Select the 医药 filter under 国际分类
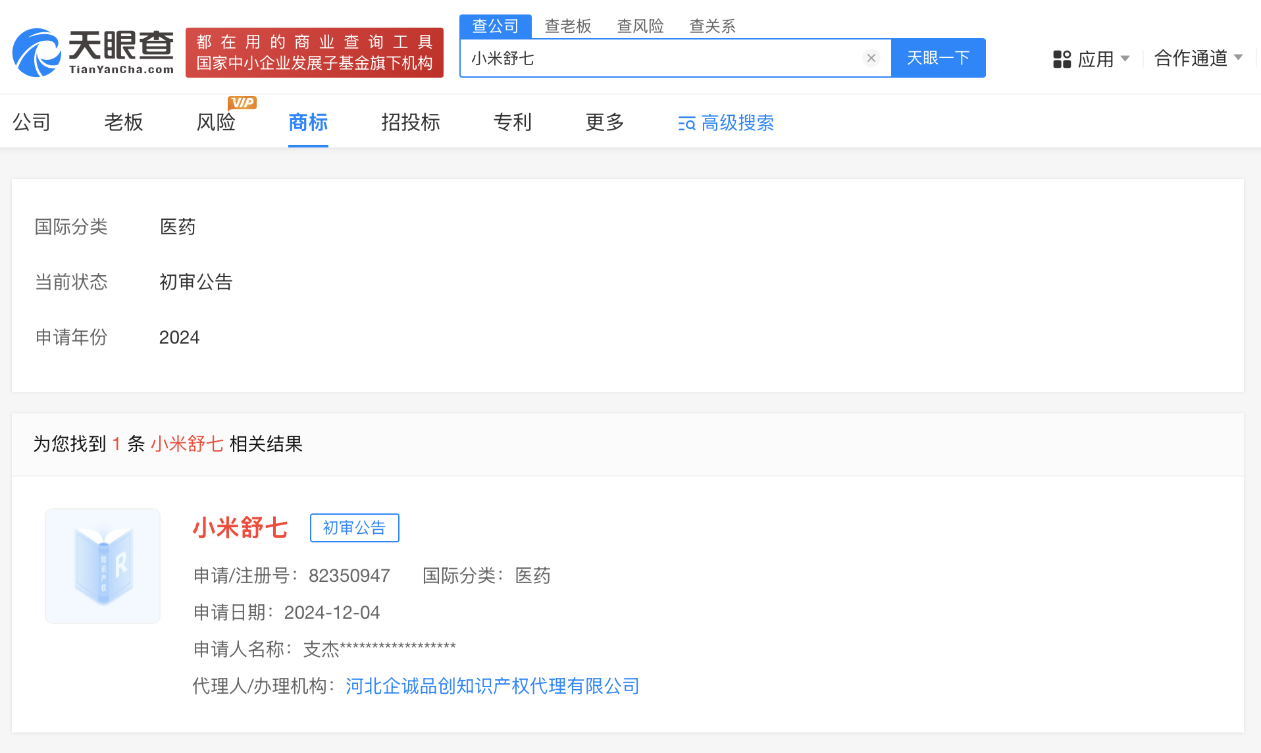The width and height of the screenshot is (1261, 753). pyautogui.click(x=178, y=227)
